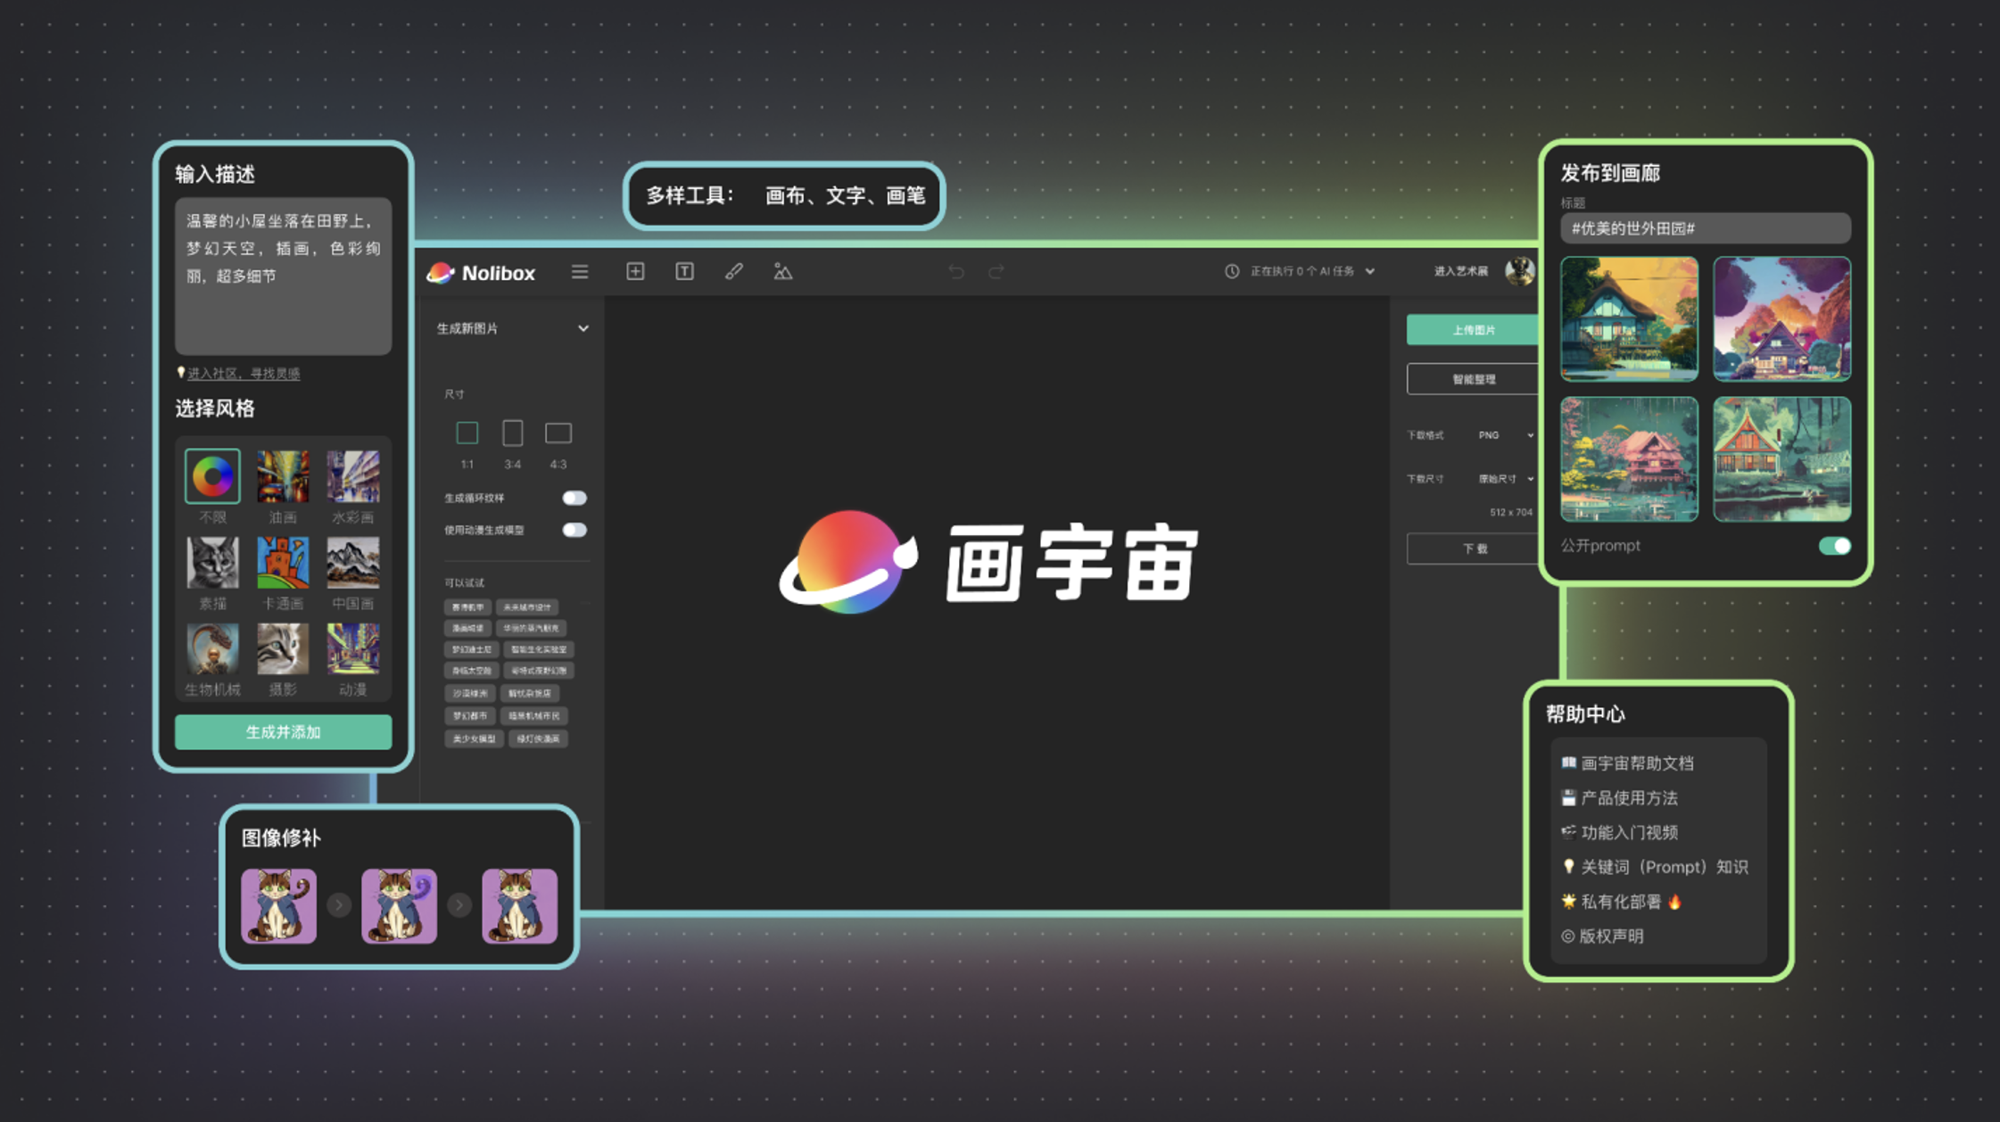Screen dimensions: 2000x1122
Task: Click the undo arrow icon
Action: [x=955, y=272]
